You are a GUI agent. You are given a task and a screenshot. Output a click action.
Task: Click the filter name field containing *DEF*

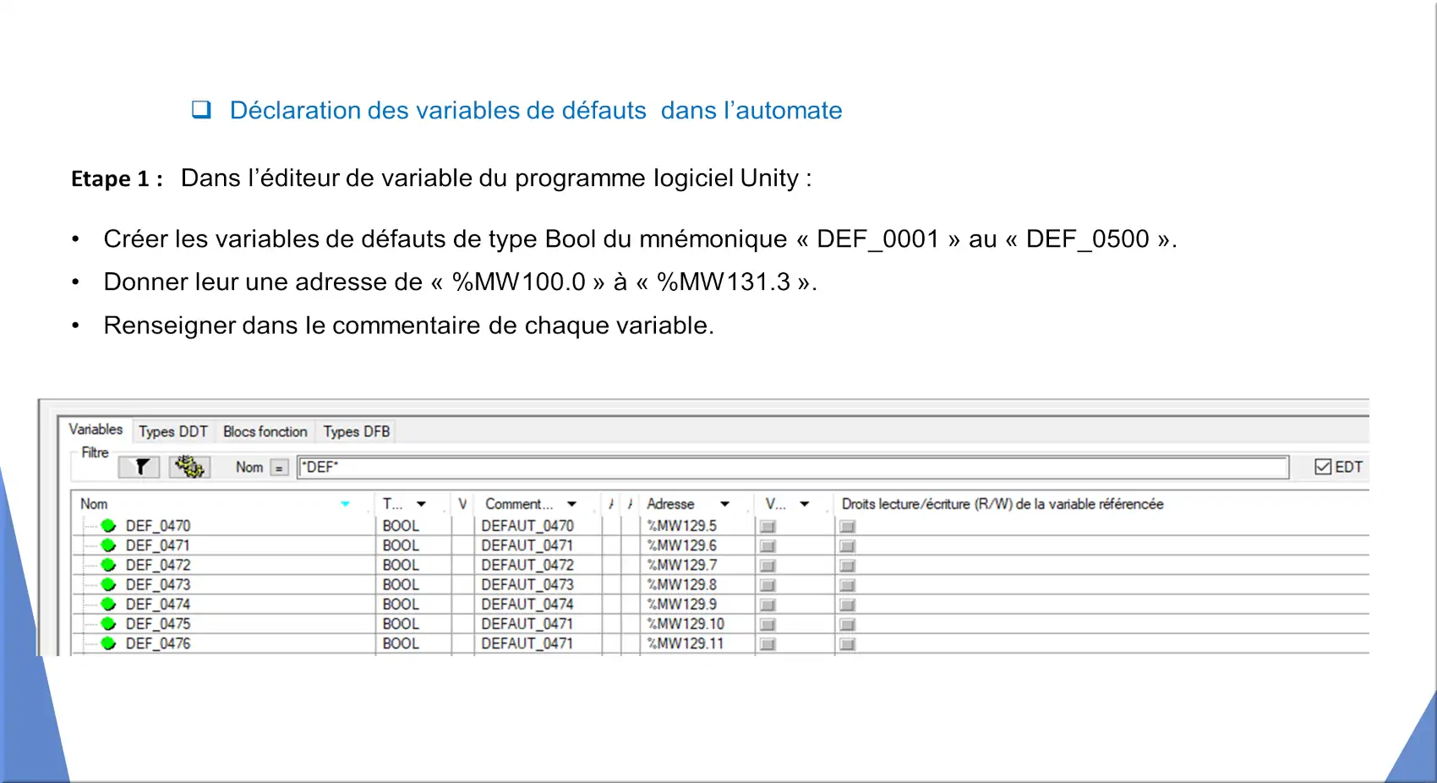tap(793, 468)
